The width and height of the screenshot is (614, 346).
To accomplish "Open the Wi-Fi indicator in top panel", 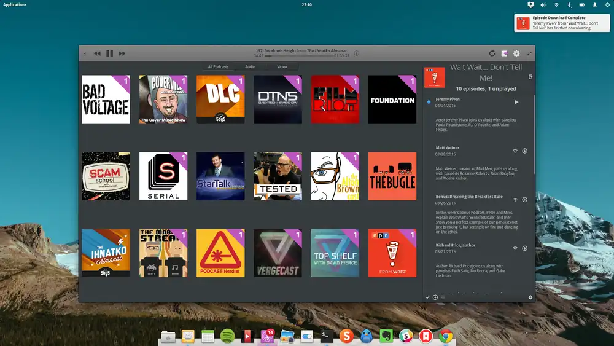I will click(x=556, y=5).
